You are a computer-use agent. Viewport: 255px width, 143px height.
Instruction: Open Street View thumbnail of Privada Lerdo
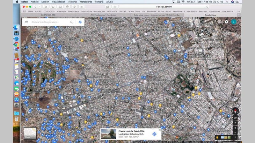109,134
